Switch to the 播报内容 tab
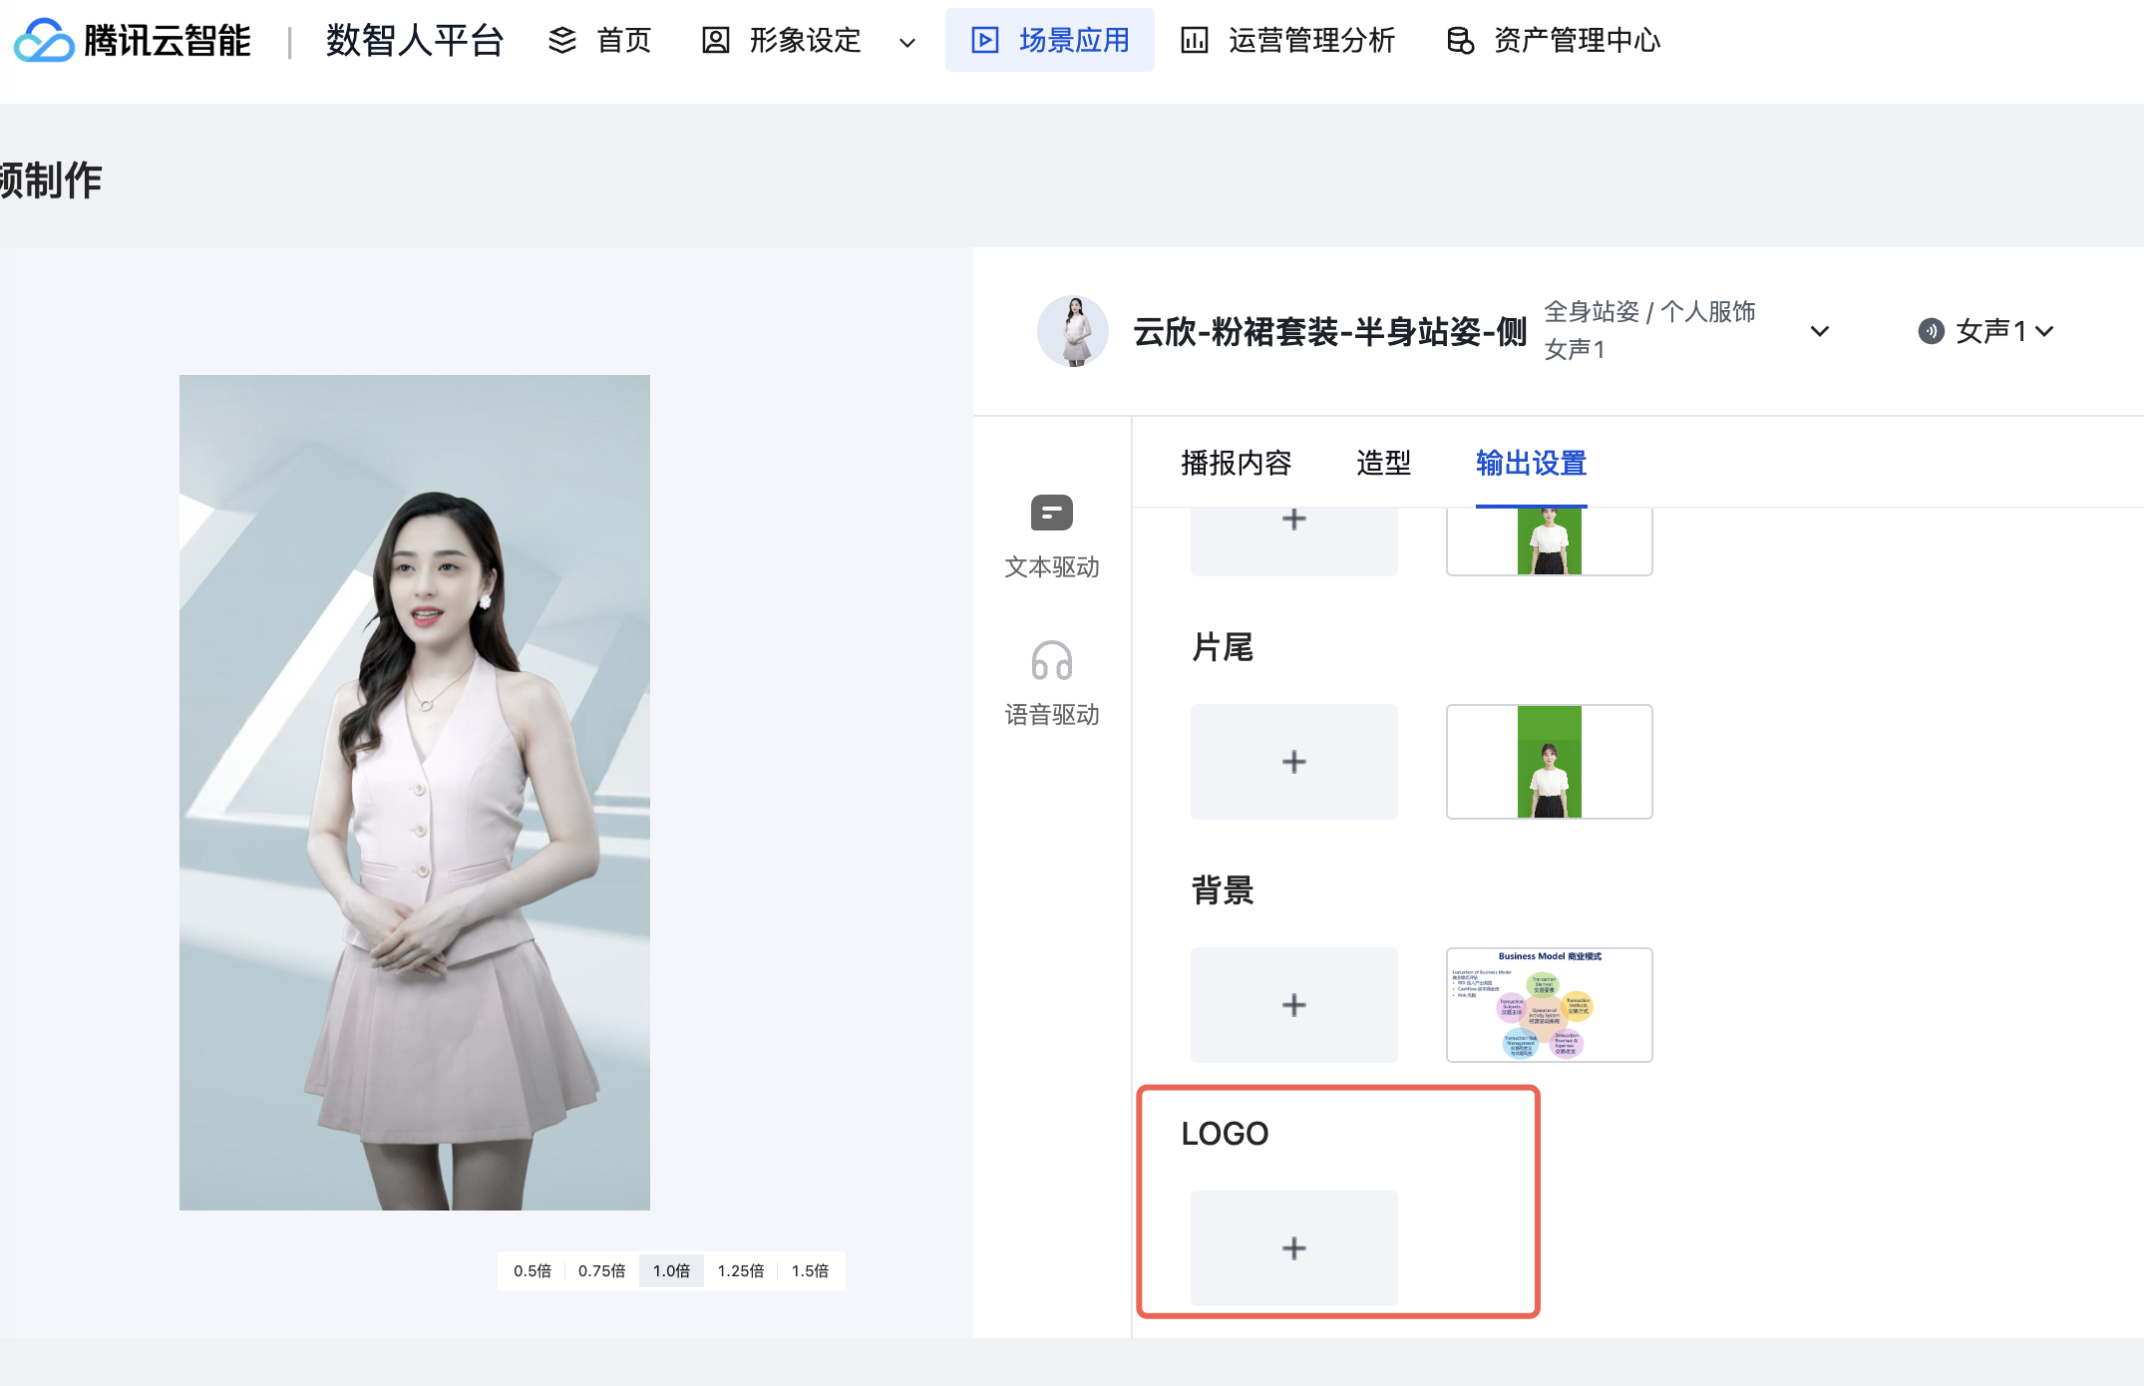Viewport: 2144px width, 1386px height. (x=1236, y=463)
